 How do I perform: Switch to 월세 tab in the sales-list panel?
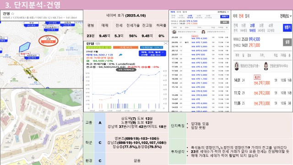pyautogui.click(x=184, y=12)
